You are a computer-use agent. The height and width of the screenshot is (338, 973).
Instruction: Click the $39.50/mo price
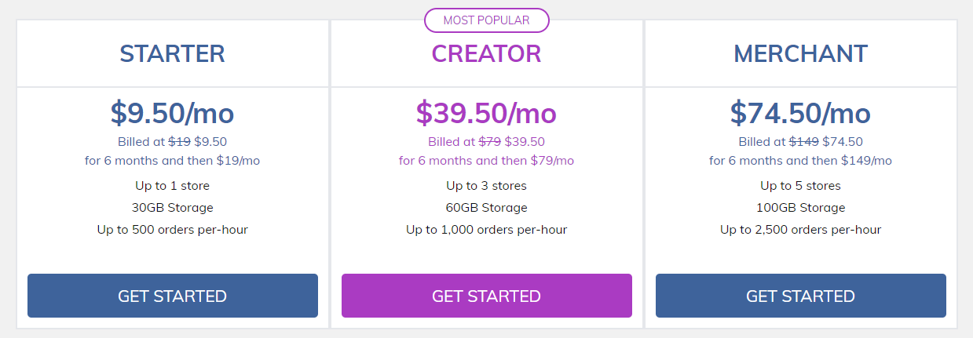click(x=487, y=114)
